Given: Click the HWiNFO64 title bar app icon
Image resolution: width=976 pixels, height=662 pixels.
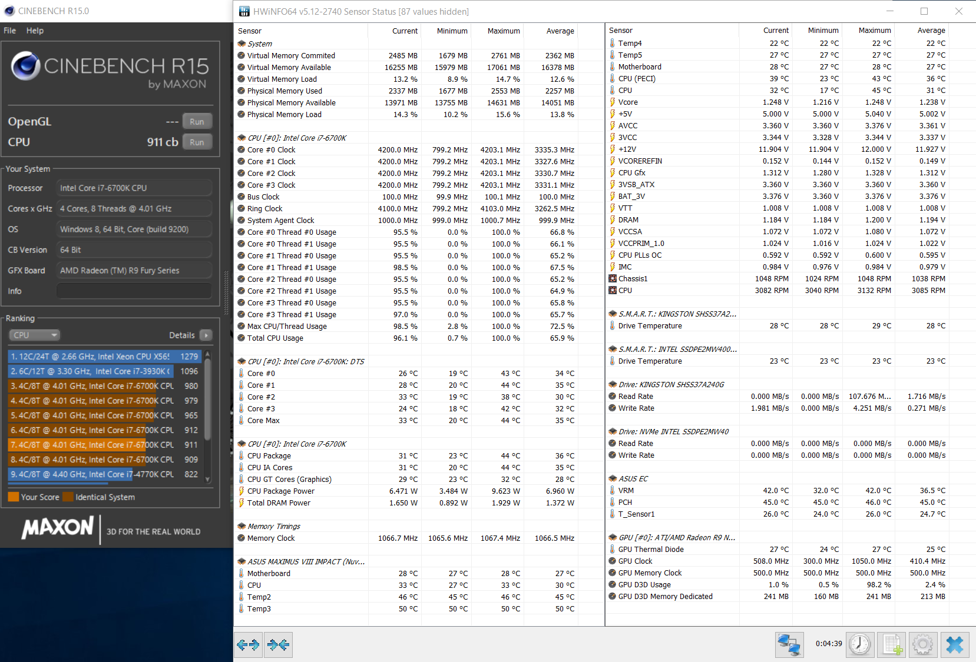Looking at the screenshot, I should [244, 11].
